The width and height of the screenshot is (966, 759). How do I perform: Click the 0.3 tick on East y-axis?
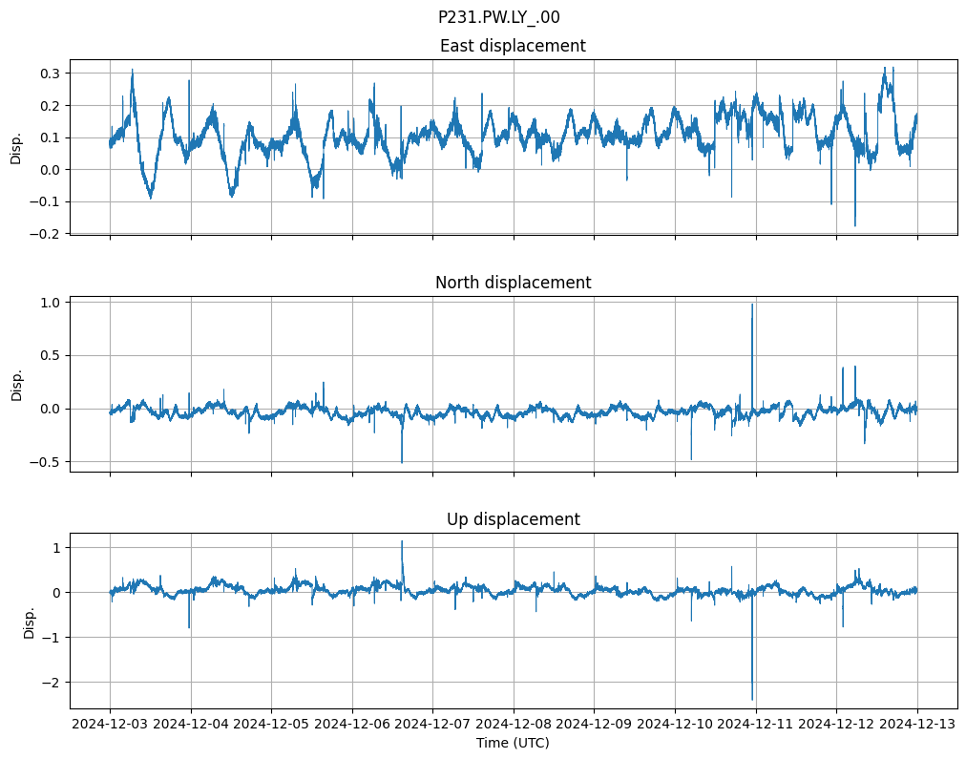[x=49, y=74]
